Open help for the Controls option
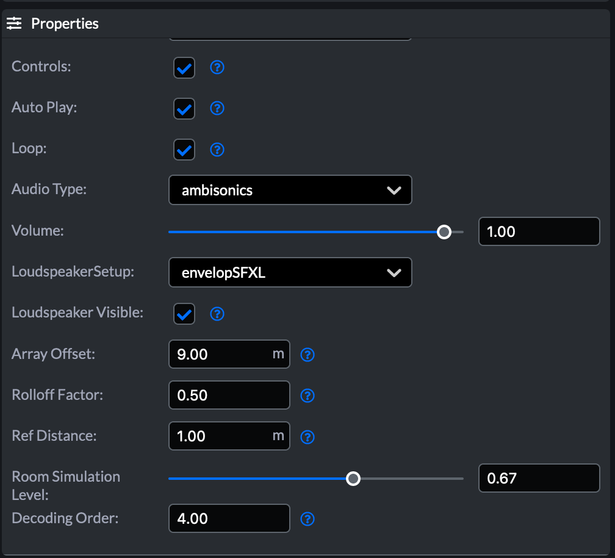Image resolution: width=615 pixels, height=558 pixels. click(217, 67)
